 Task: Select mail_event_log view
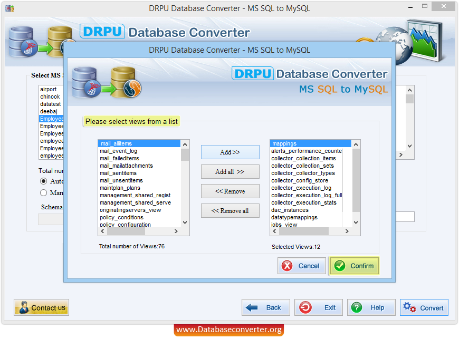pos(139,151)
